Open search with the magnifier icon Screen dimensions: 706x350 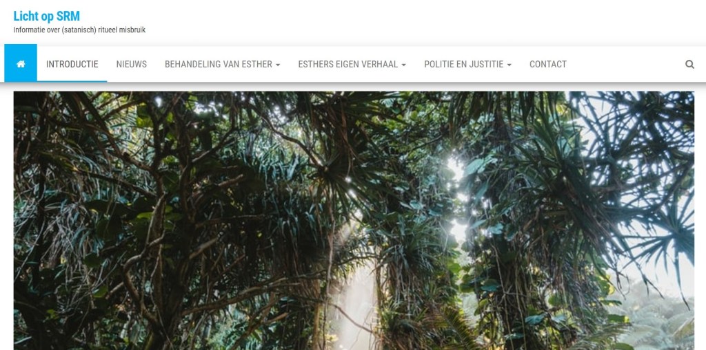pyautogui.click(x=689, y=64)
